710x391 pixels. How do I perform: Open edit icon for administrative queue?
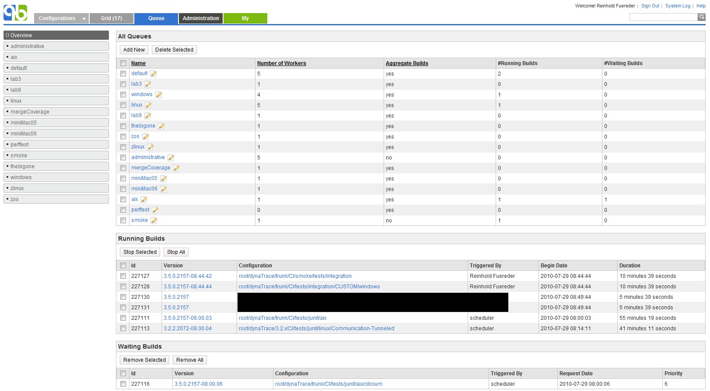click(x=171, y=158)
